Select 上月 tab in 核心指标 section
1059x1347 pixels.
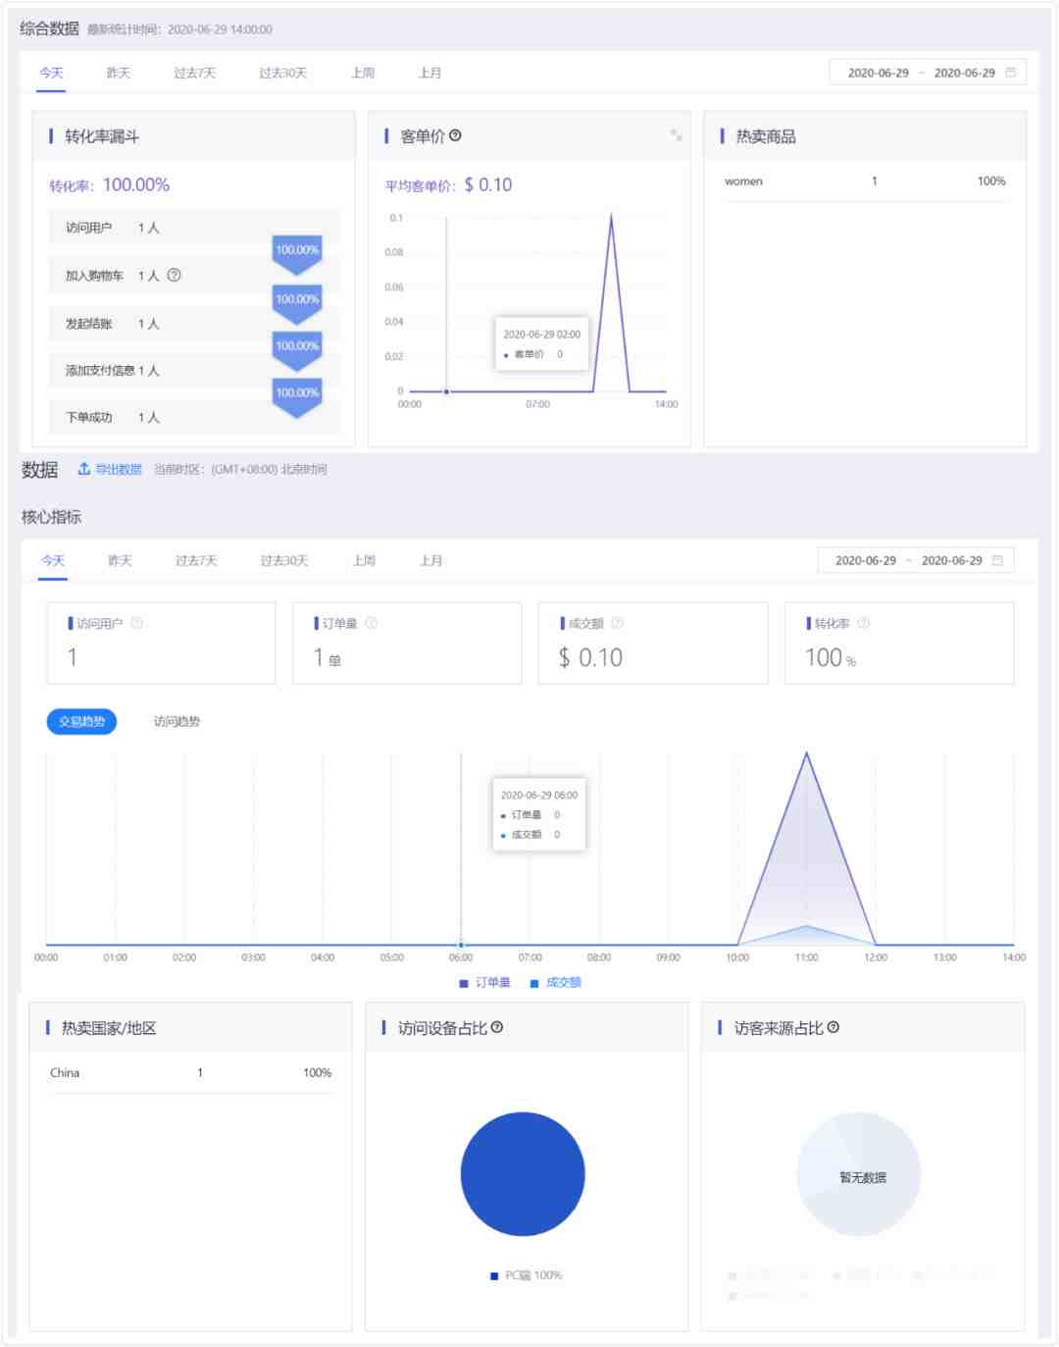pyautogui.click(x=431, y=560)
